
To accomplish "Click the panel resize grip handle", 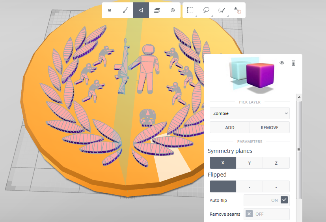I will click(299, 150).
